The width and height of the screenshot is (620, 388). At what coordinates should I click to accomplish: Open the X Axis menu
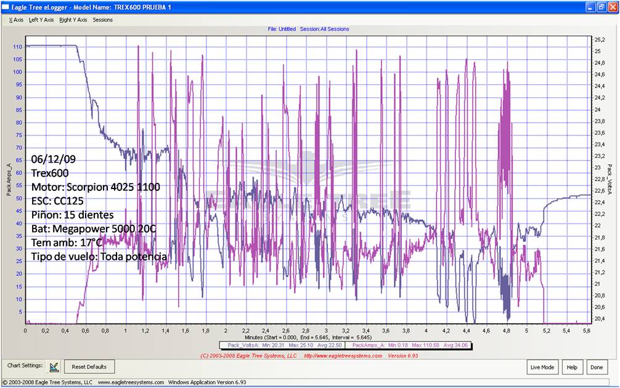(x=16, y=20)
